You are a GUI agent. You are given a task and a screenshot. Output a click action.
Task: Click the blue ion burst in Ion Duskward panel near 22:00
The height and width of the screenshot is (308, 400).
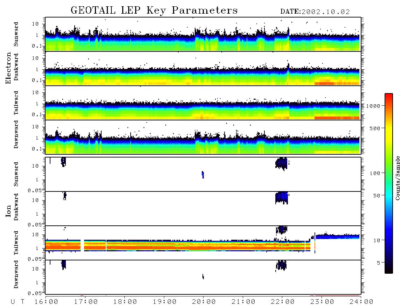[x=282, y=198]
